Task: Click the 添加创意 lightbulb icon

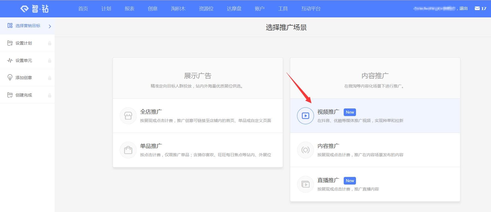Action: (10, 78)
